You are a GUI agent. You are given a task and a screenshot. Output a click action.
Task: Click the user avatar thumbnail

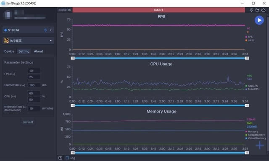point(8,15)
